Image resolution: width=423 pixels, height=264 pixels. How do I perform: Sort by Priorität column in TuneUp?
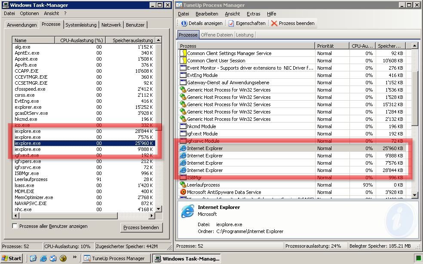coord(332,46)
